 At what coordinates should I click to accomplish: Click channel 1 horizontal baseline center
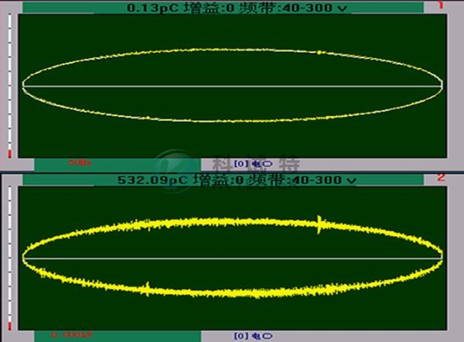pyautogui.click(x=232, y=85)
